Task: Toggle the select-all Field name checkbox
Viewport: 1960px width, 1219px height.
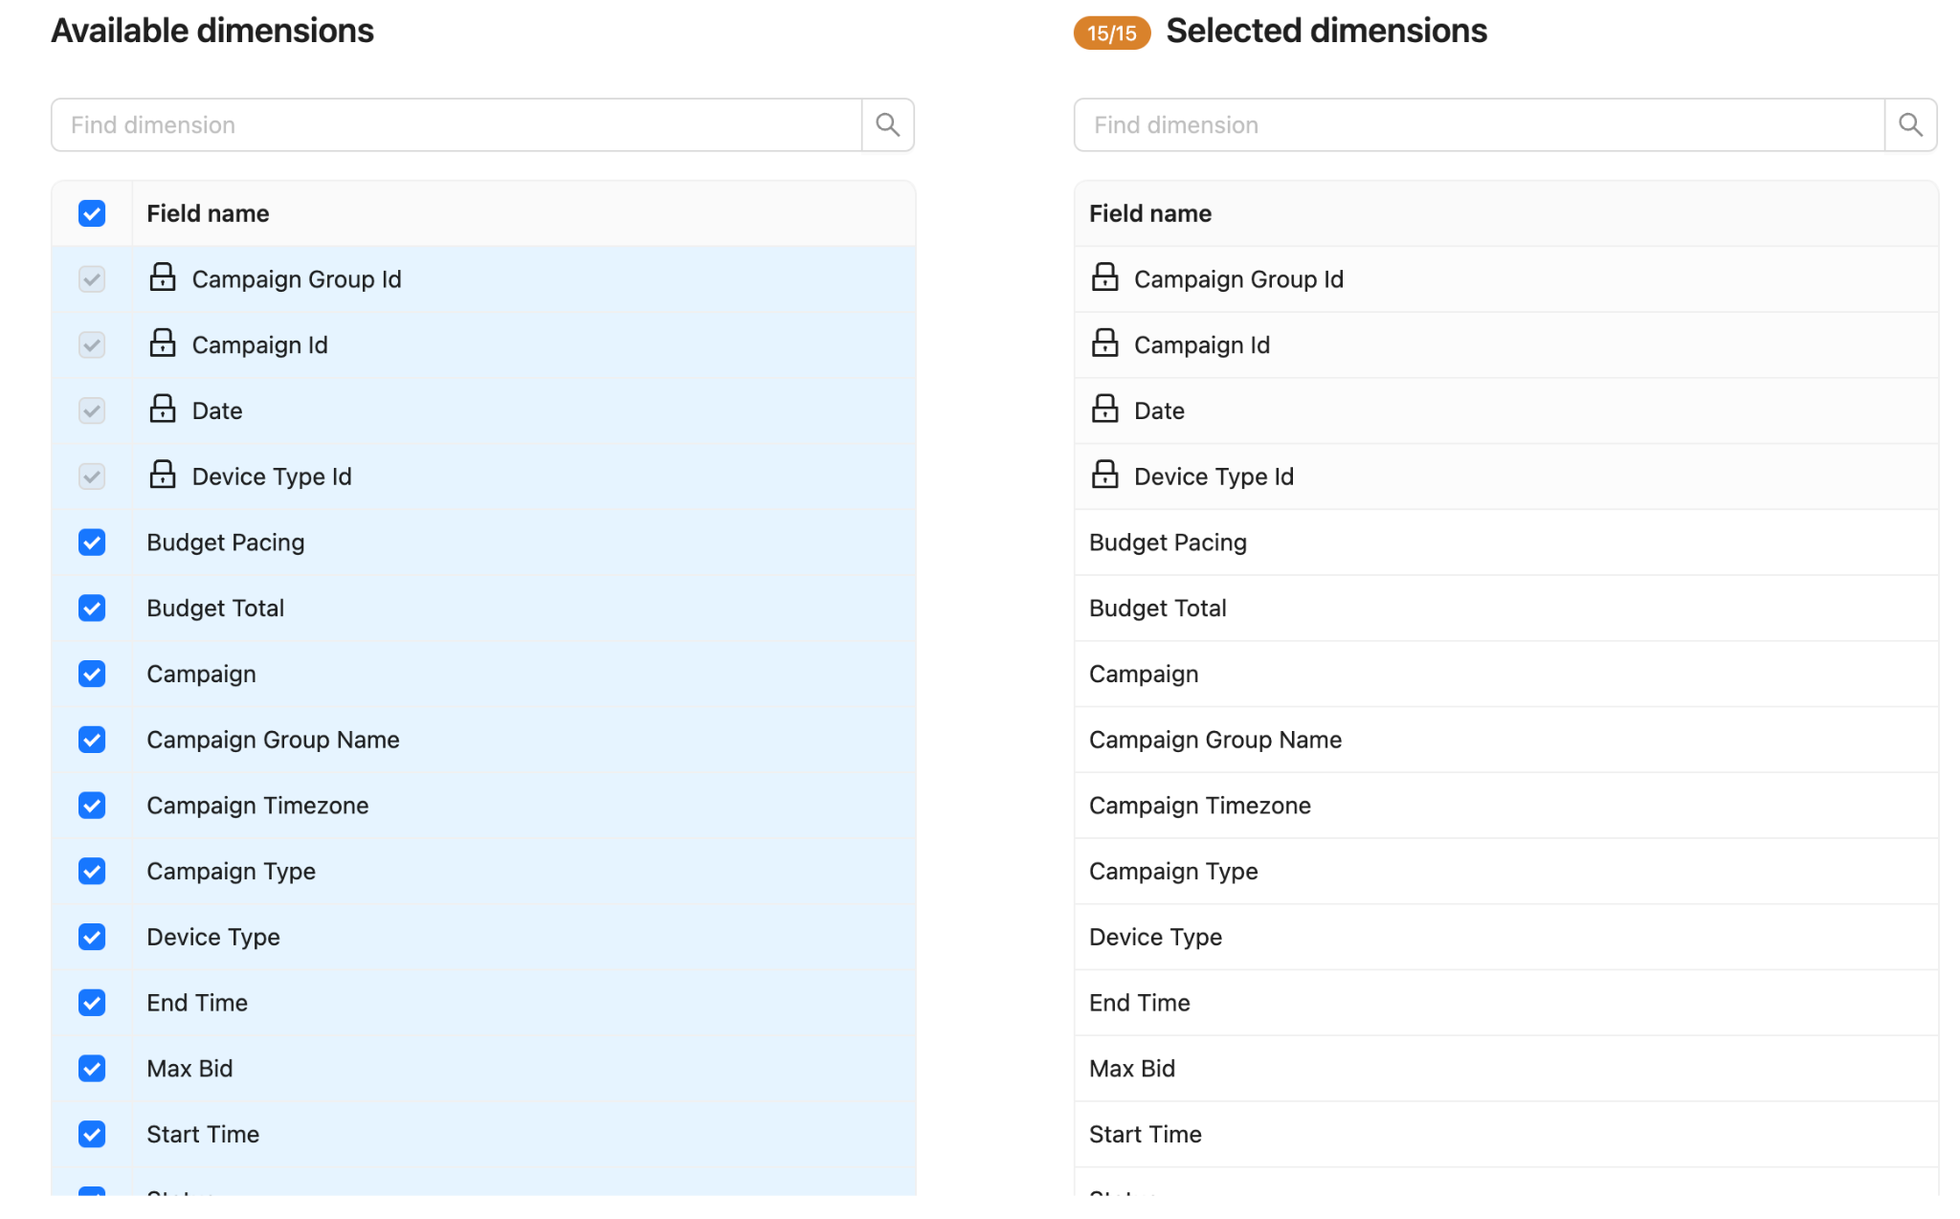Action: click(92, 213)
